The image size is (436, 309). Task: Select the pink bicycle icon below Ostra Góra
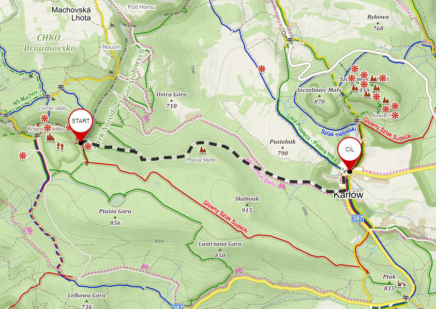[146, 119]
